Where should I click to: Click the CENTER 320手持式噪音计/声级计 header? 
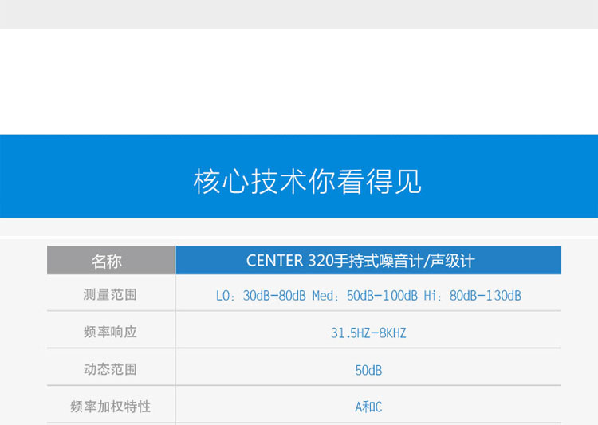point(368,260)
